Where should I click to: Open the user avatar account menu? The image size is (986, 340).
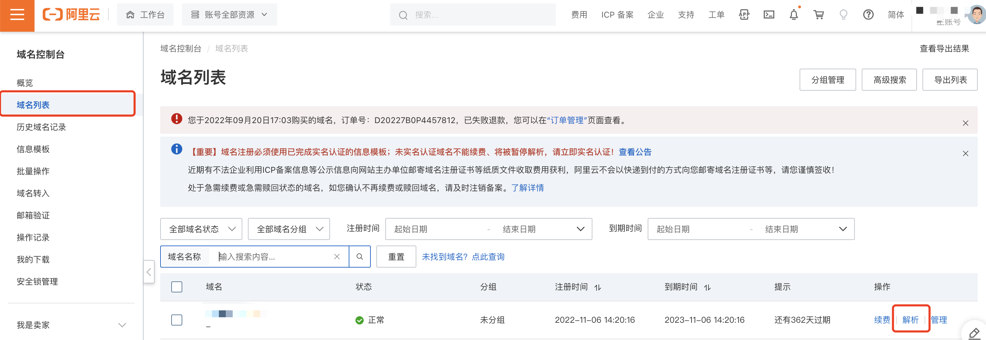976,14
